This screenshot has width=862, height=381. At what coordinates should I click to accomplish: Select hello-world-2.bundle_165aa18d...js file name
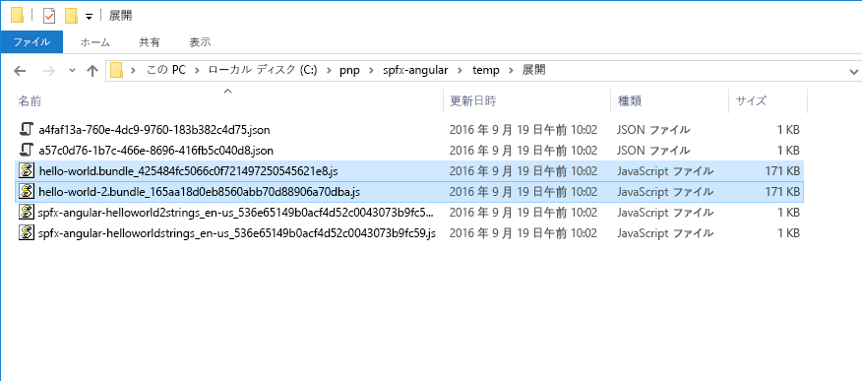[x=200, y=192]
